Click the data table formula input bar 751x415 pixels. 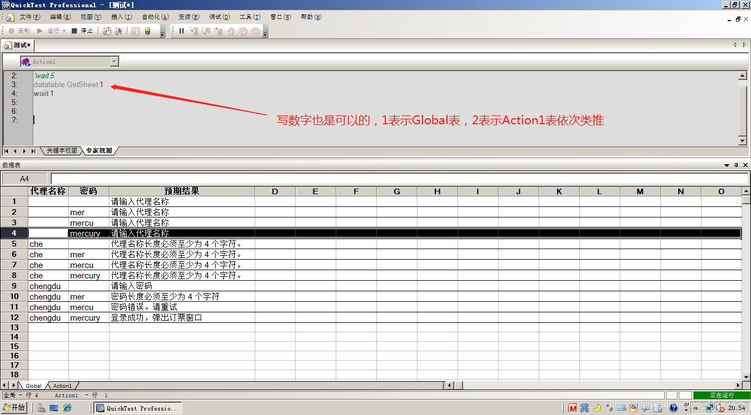point(400,179)
